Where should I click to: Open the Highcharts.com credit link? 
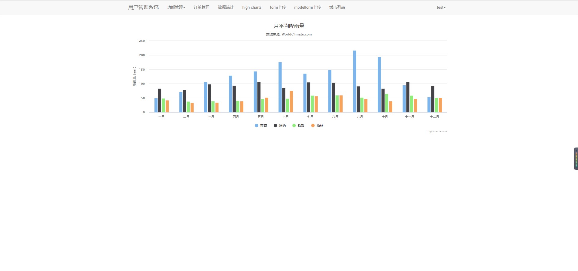tap(437, 131)
